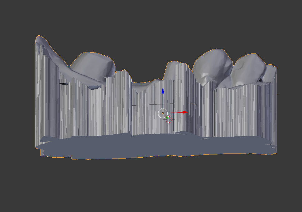Click empty dark background below the mesh
Image resolution: width=302 pixels, height=212 pixels.
[x=150, y=188]
